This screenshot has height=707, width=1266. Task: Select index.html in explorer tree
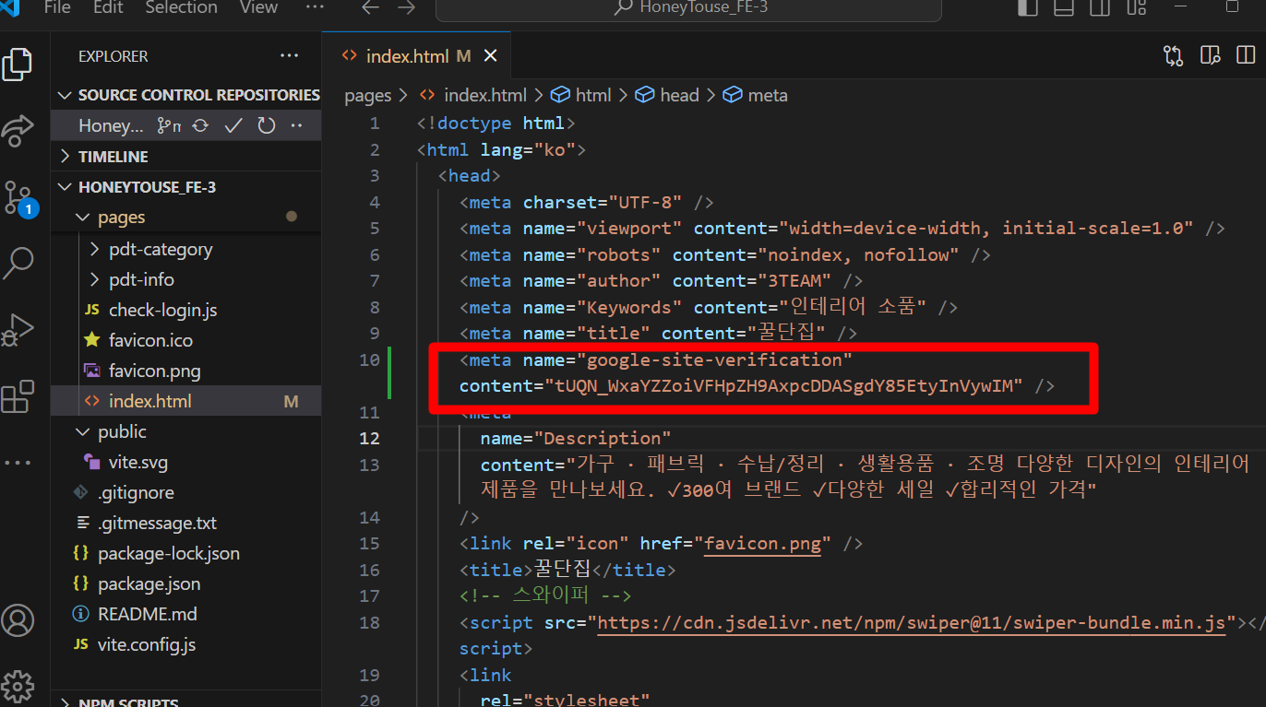coord(186,401)
